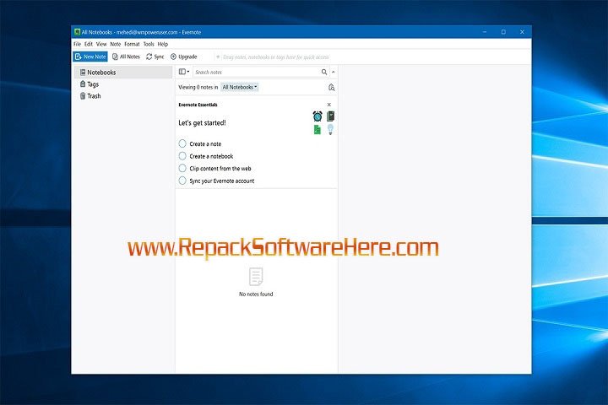Click the Evernote Essentials title text

[198, 105]
